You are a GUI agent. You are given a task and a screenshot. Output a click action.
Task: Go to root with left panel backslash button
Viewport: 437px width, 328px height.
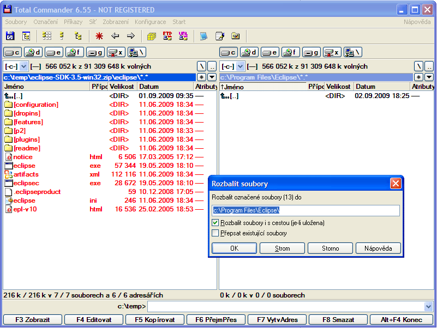(201, 66)
